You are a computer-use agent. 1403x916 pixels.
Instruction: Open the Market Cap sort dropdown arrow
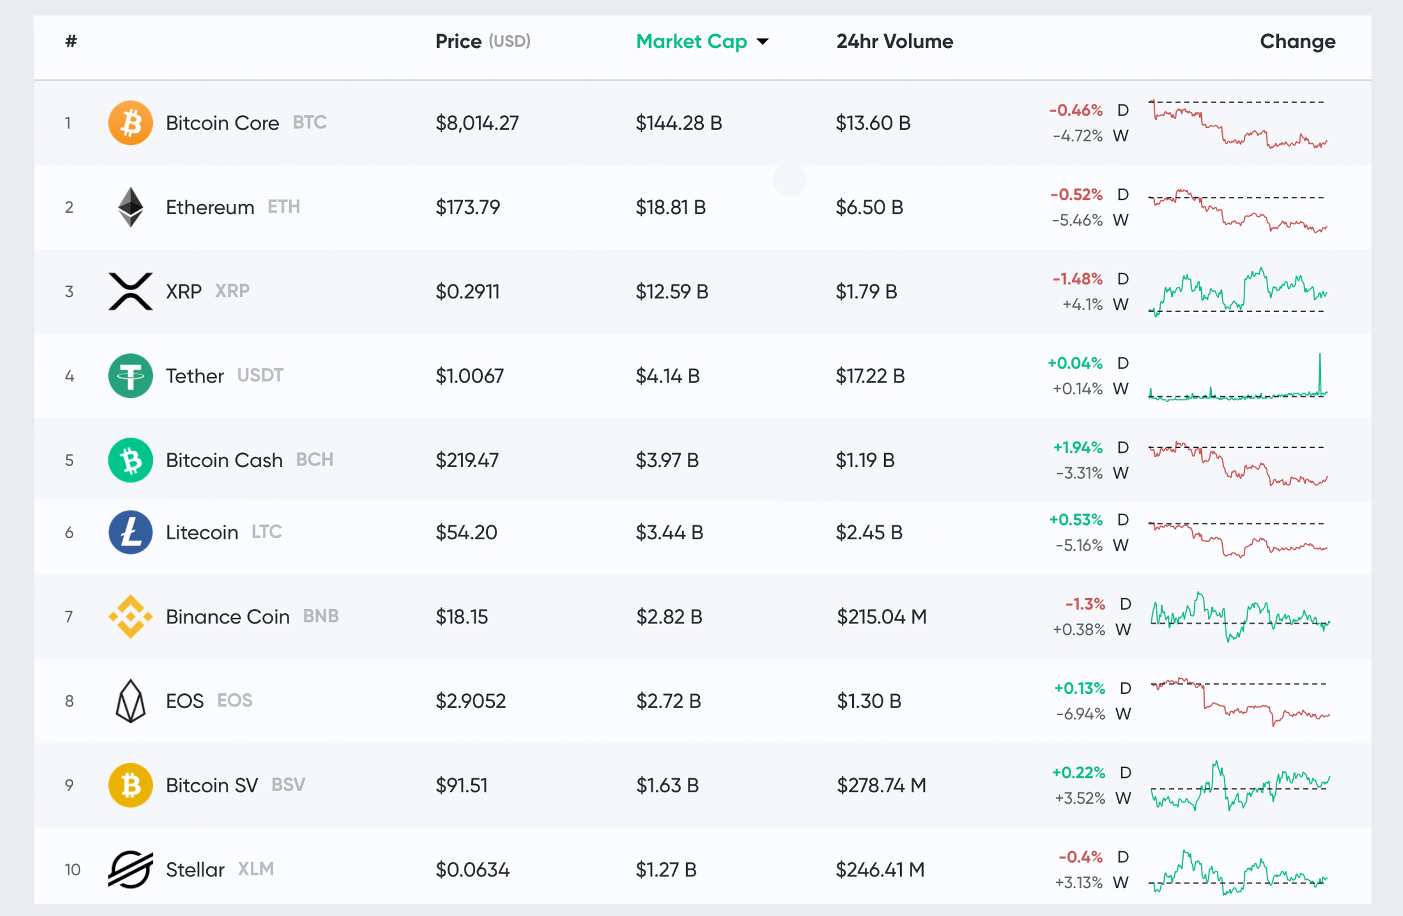(762, 41)
